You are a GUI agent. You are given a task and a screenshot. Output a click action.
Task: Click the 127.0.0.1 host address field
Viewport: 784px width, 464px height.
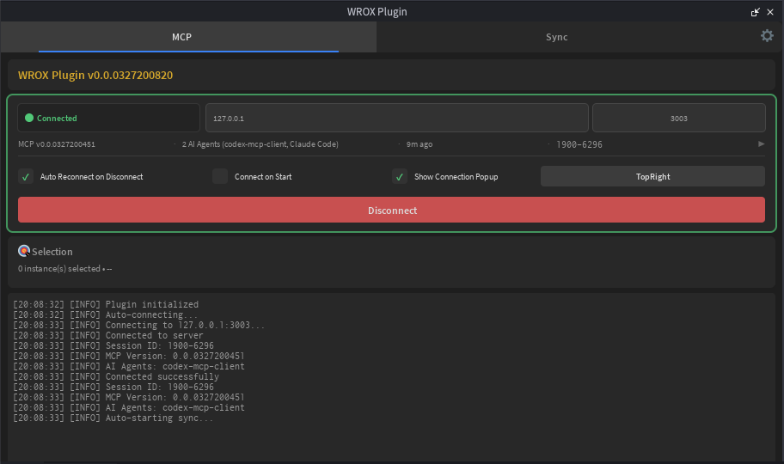click(x=396, y=118)
